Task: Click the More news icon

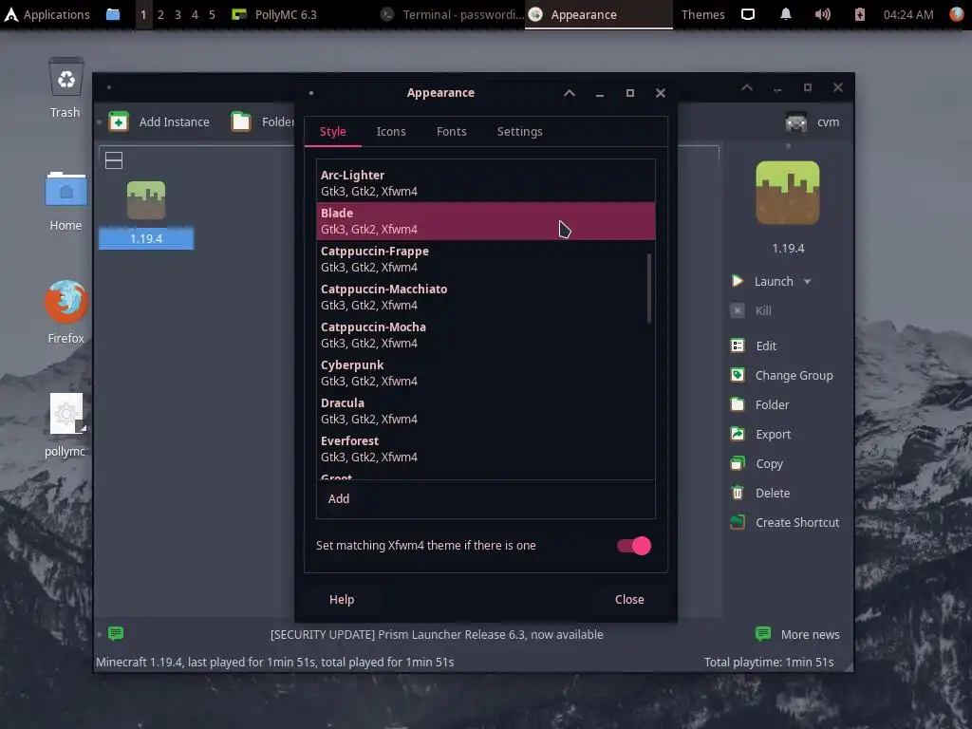Action: coord(763,633)
